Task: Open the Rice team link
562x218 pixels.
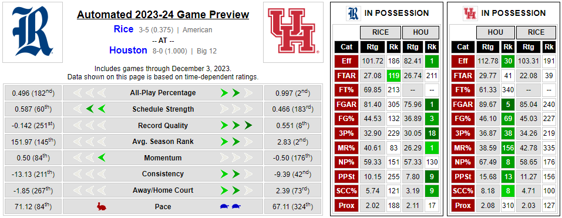Action: click(124, 29)
